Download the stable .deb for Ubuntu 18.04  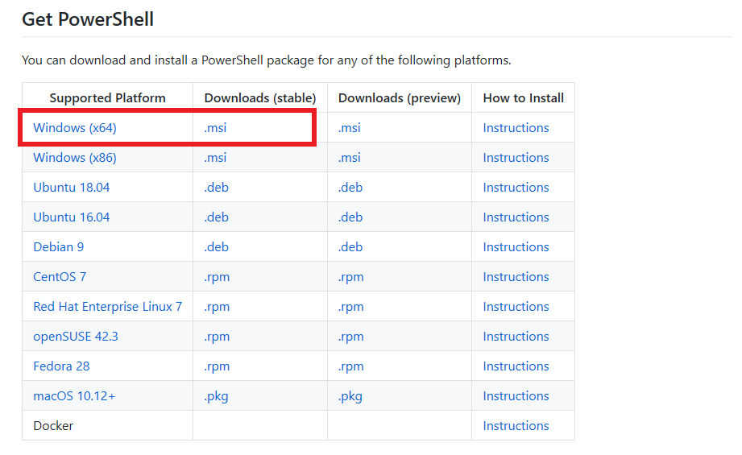[216, 188]
